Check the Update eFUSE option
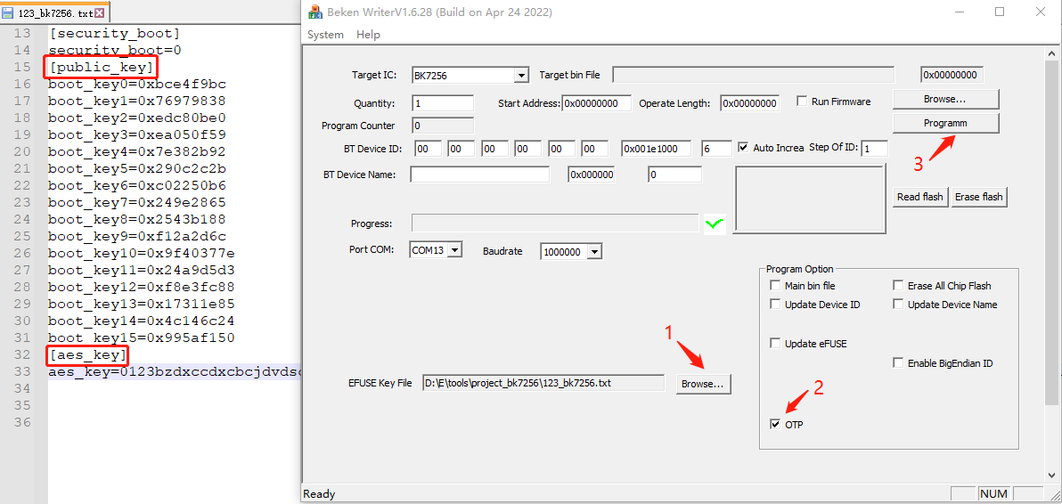Viewport: 1062px width, 504px height. tap(775, 344)
